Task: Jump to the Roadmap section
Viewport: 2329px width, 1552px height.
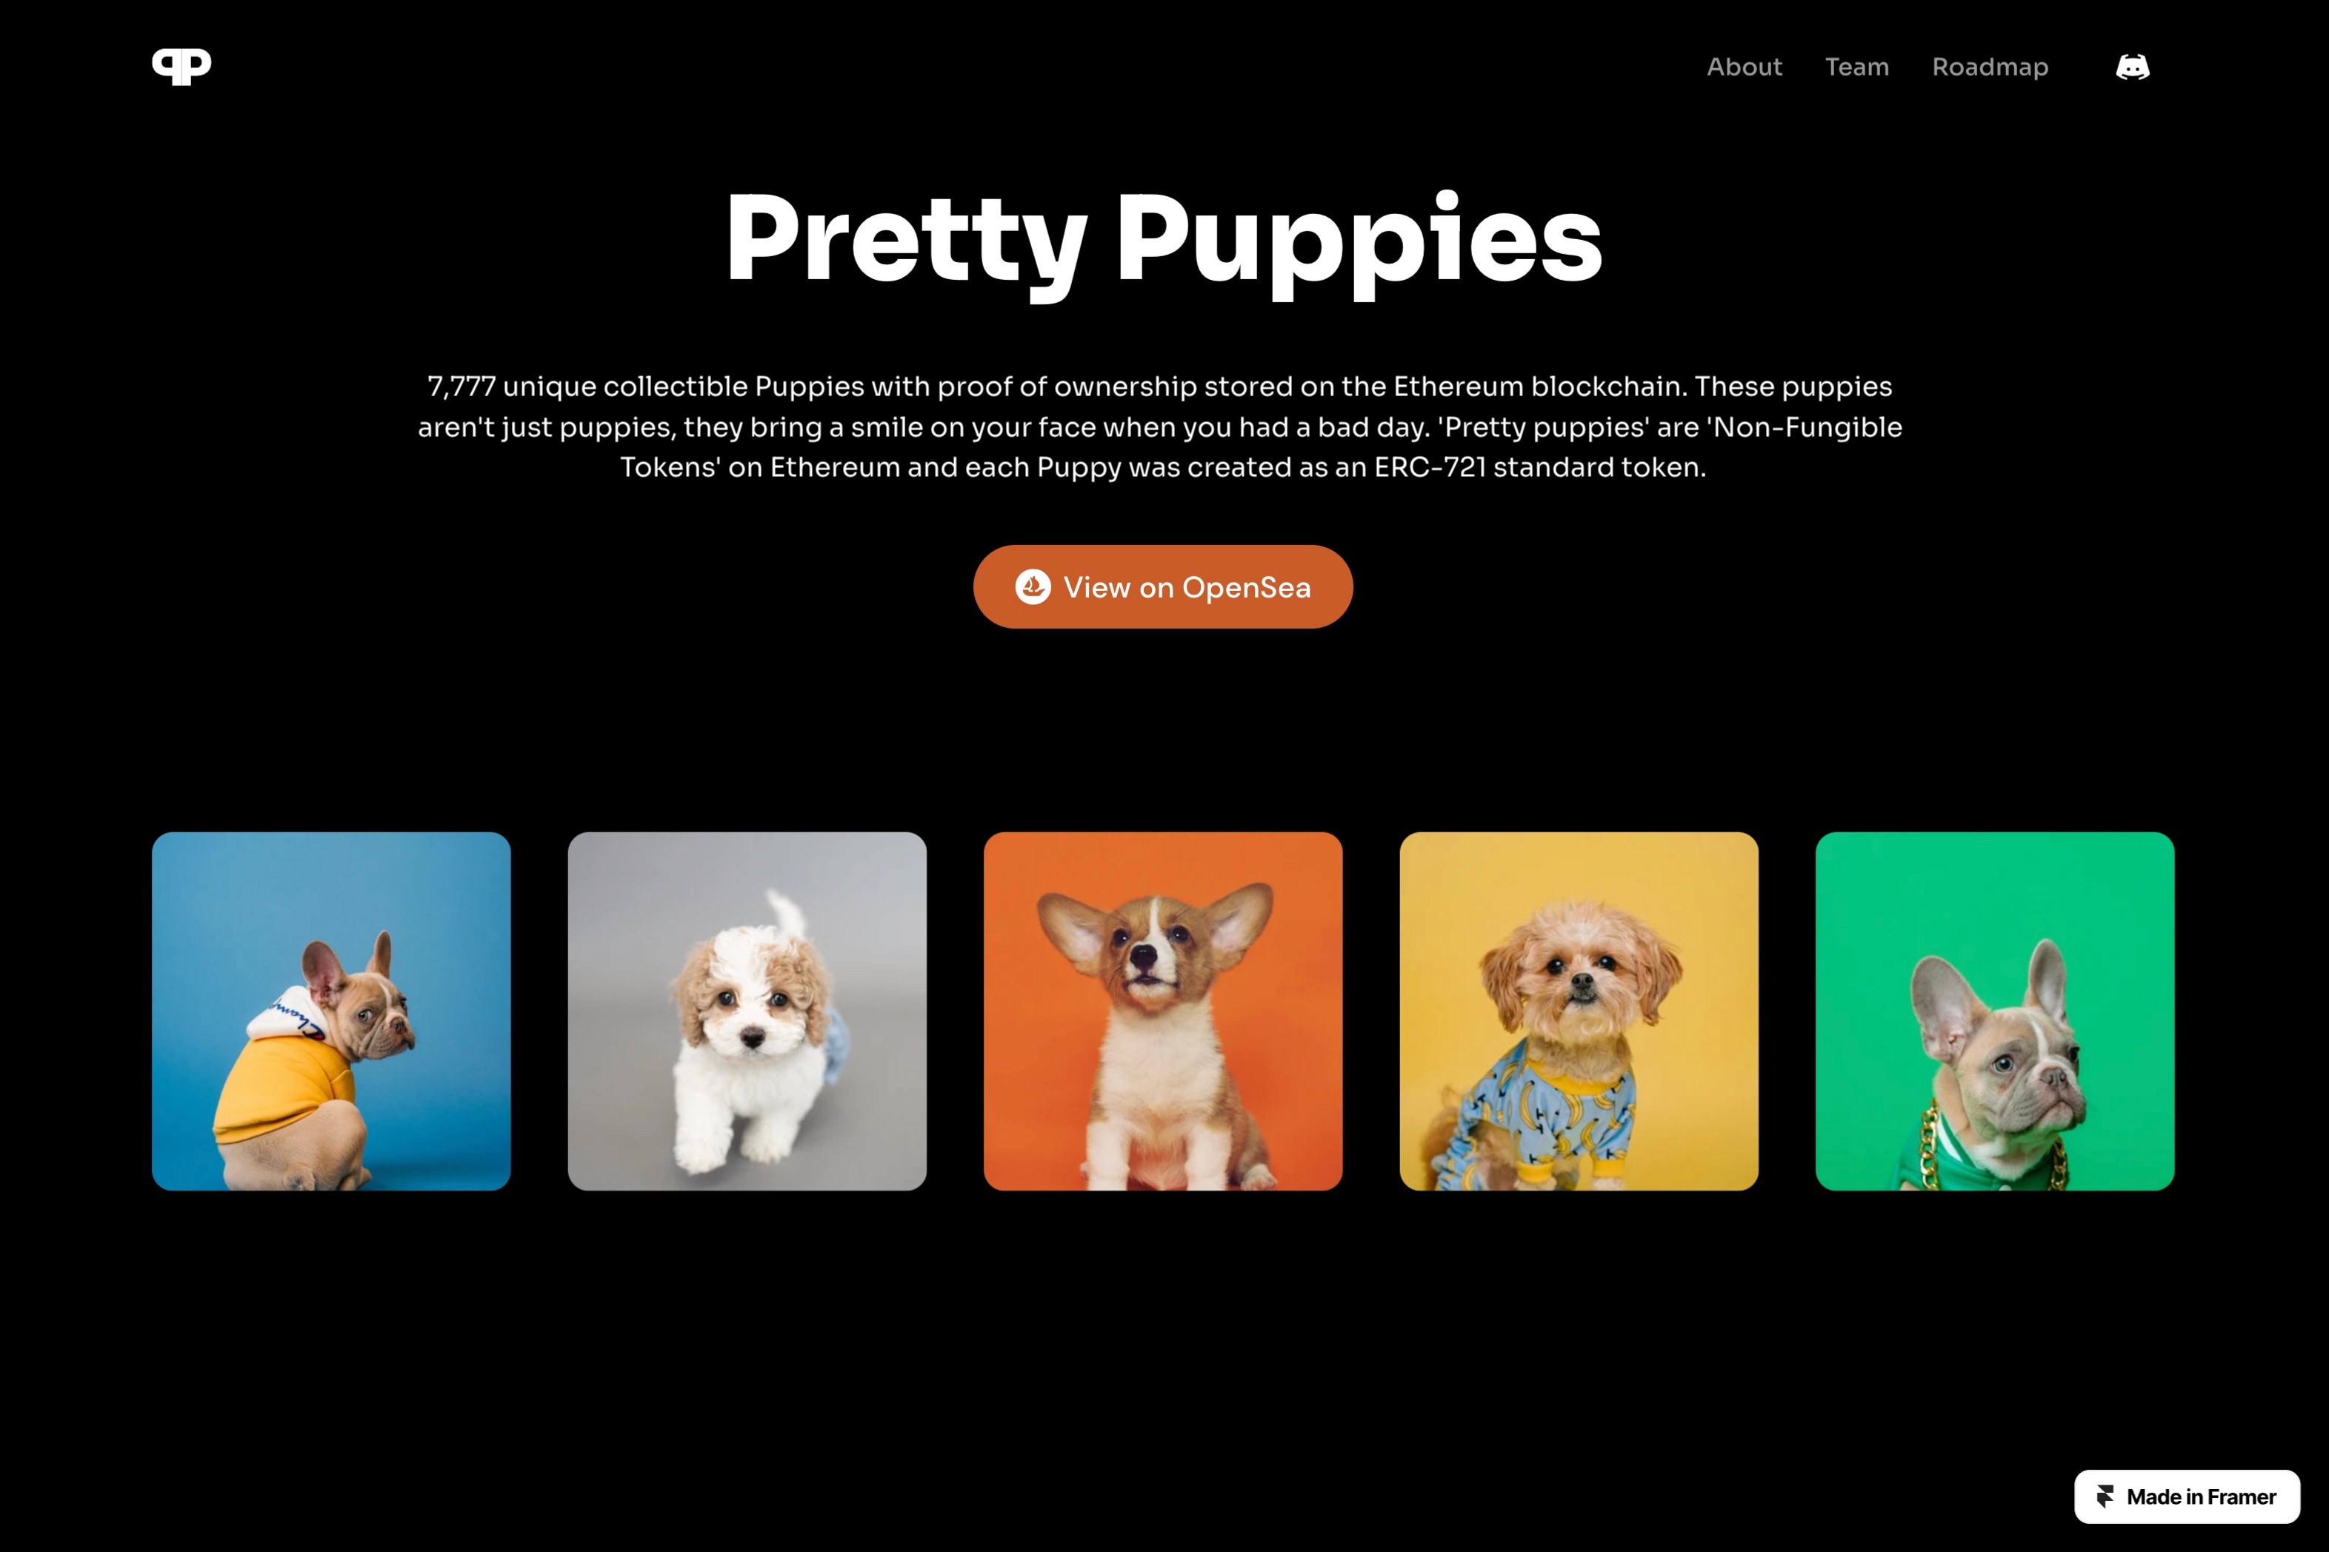Action: pos(1990,67)
